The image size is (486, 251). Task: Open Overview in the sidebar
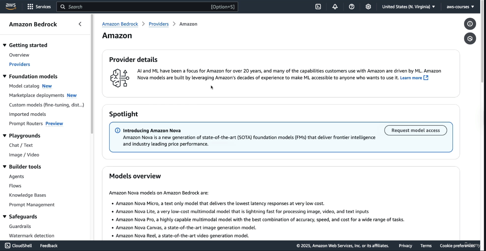19,55
